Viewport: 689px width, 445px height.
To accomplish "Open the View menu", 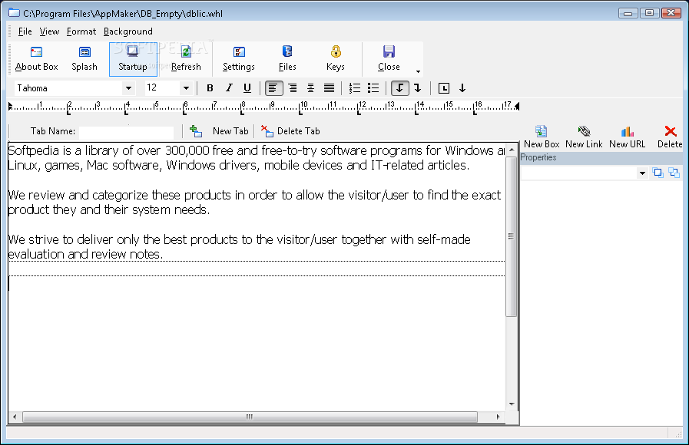I will click(x=49, y=31).
